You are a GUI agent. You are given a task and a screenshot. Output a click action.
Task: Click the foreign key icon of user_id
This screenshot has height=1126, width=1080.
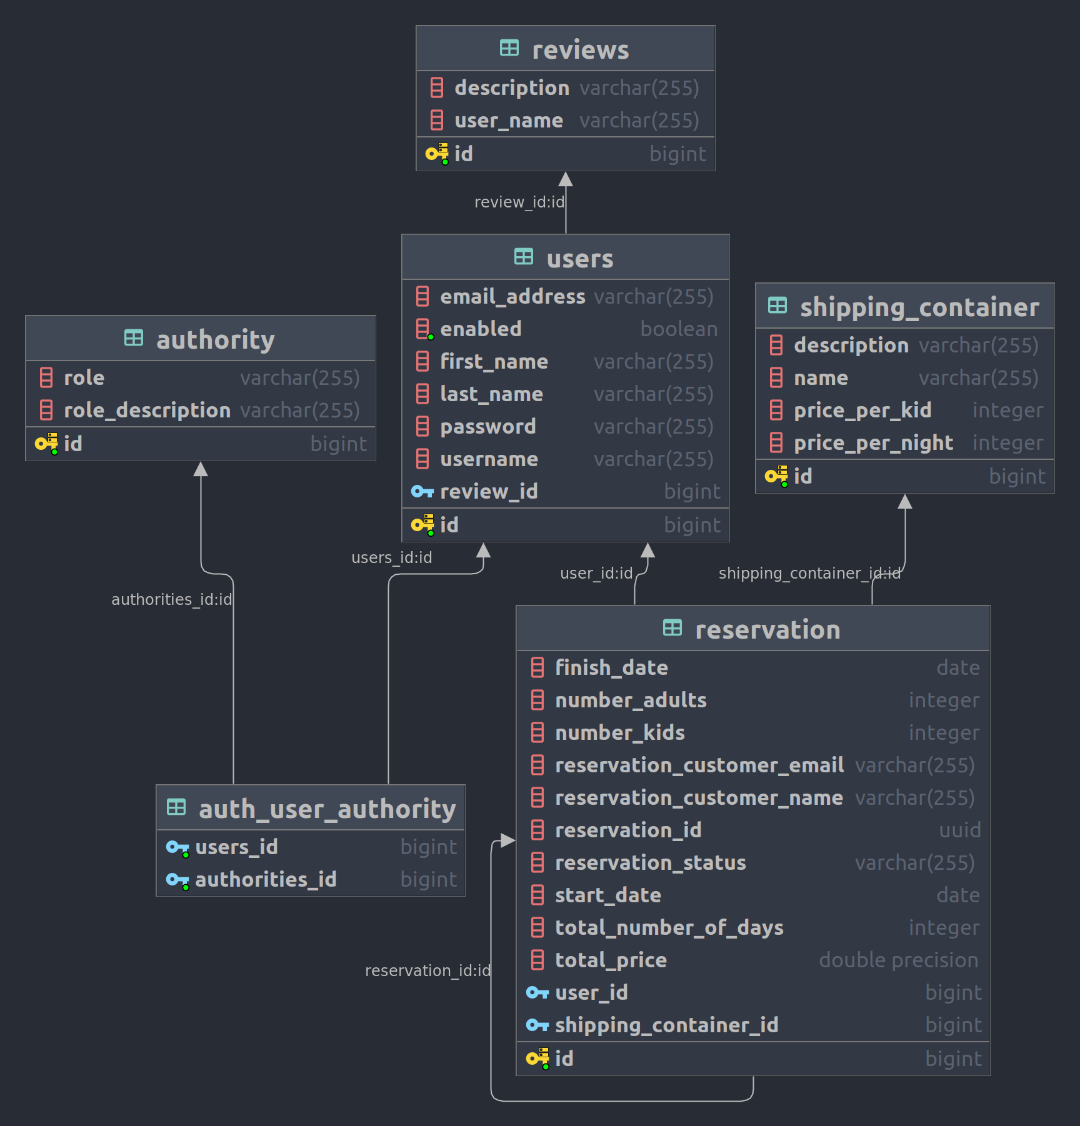tap(537, 992)
